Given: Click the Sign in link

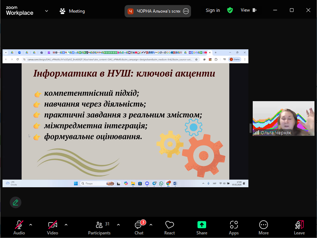Looking at the screenshot, I should click(x=213, y=10).
